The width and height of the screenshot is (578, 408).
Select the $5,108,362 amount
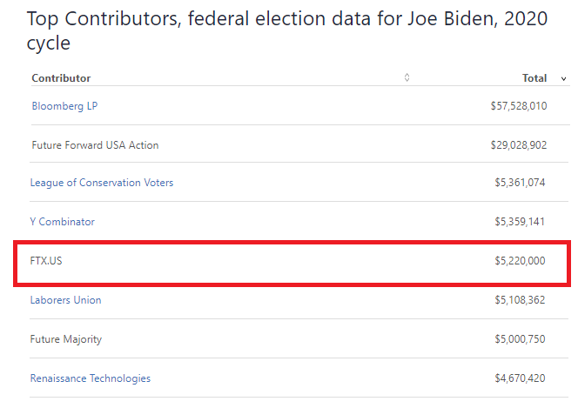click(x=520, y=300)
